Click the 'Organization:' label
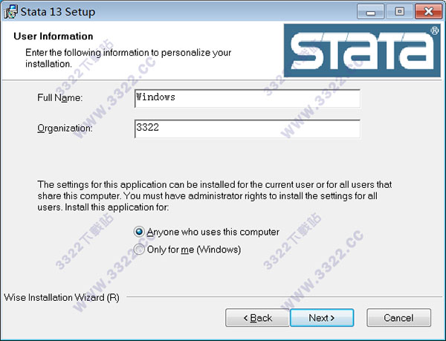 (x=65, y=129)
